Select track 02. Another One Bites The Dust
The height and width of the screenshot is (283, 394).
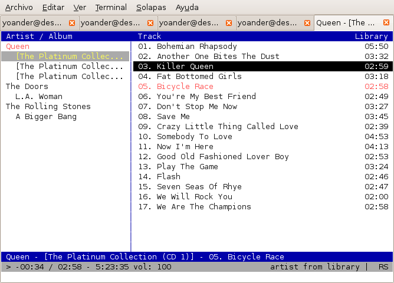[263, 56]
